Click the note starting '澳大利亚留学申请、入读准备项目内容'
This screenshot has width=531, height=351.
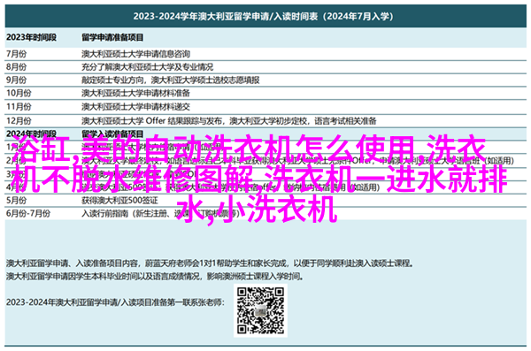pos(210,263)
